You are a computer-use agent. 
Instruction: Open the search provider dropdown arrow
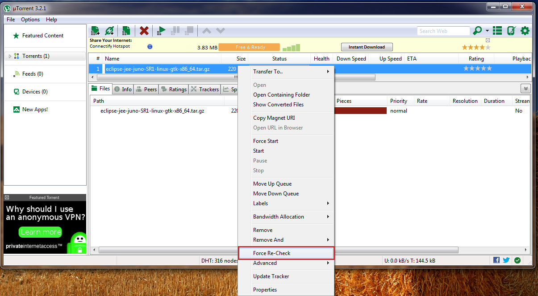(x=487, y=31)
